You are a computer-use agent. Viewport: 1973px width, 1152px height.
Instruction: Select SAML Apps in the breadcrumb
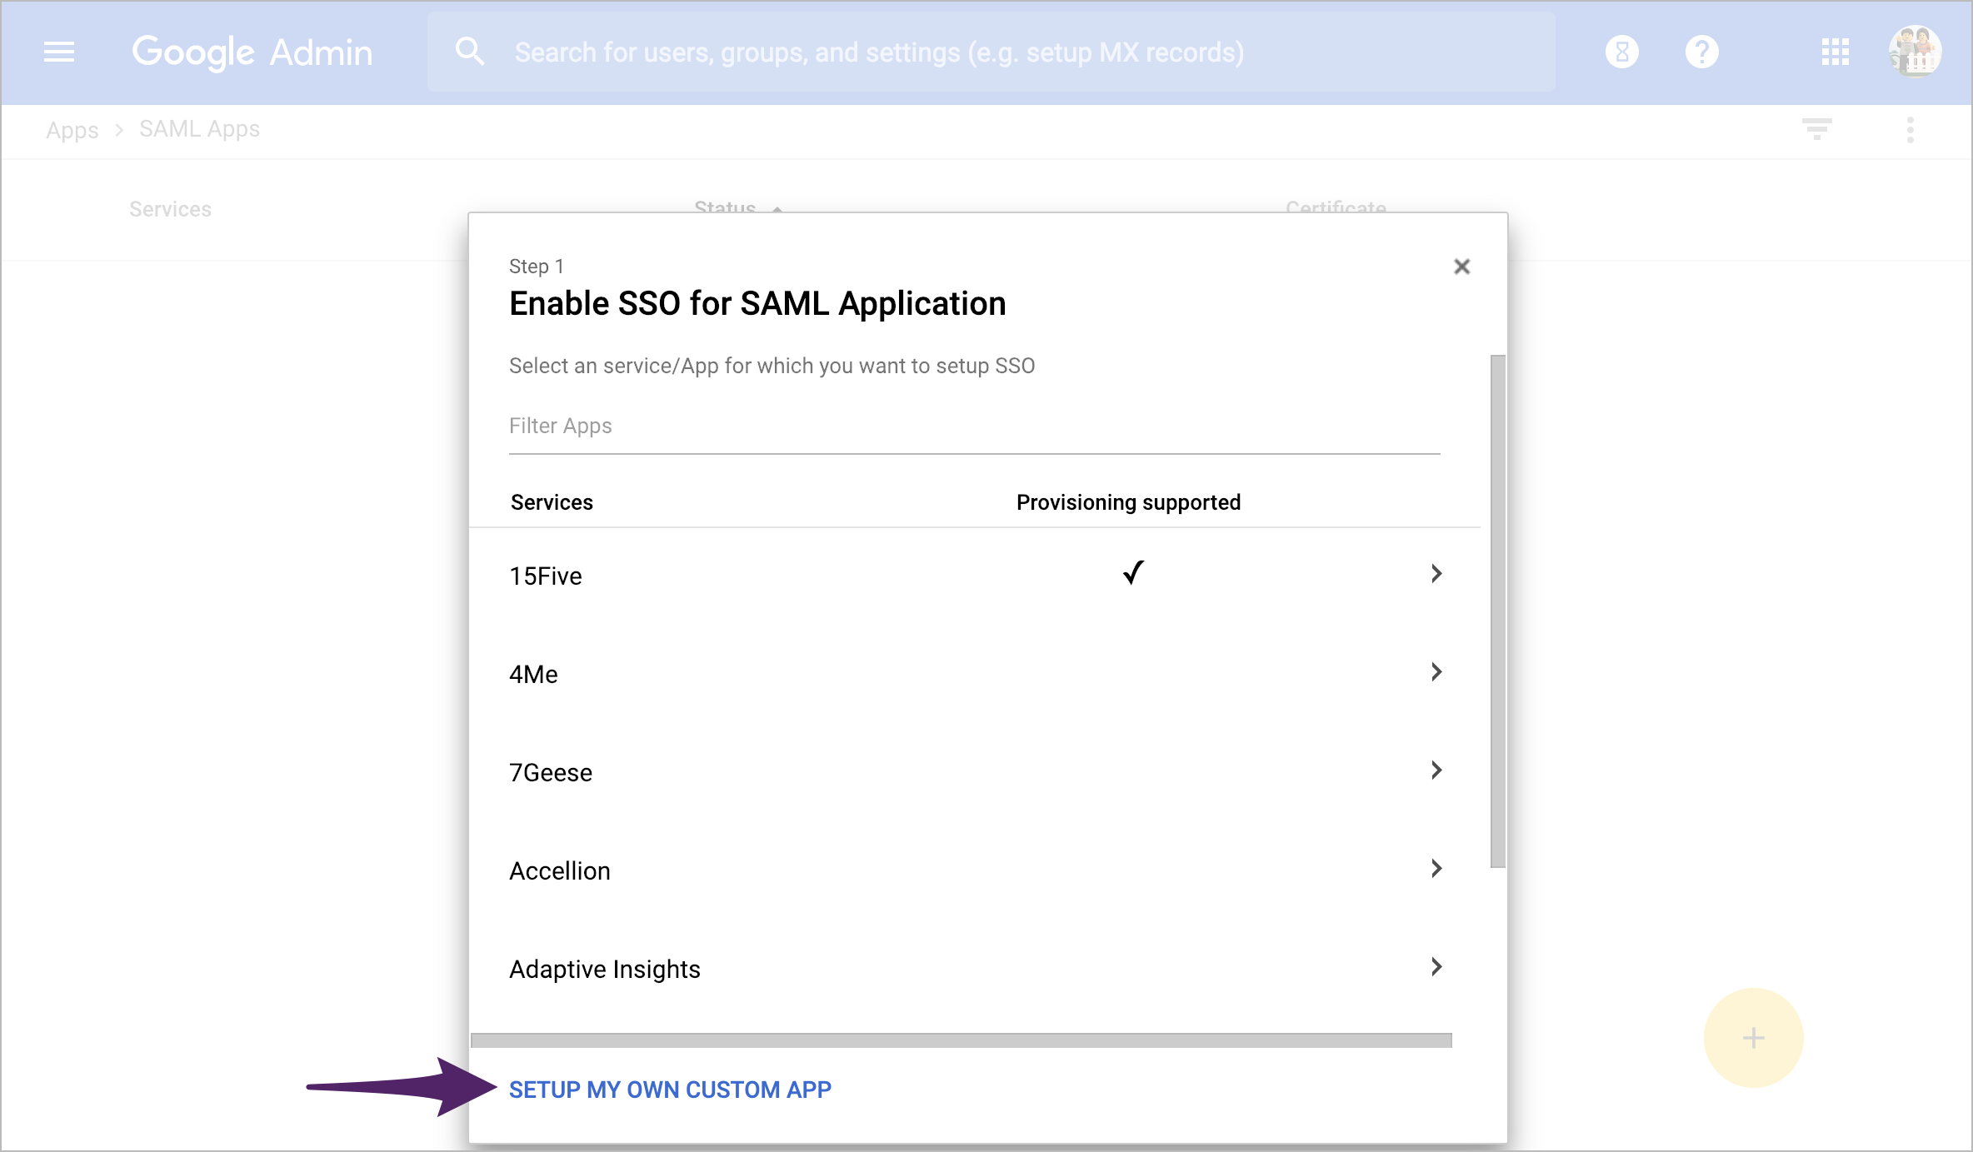198,129
